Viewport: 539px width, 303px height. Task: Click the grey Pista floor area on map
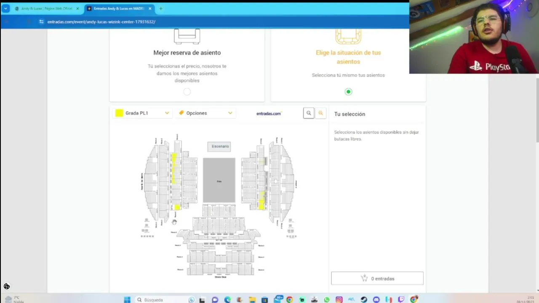[x=219, y=180]
